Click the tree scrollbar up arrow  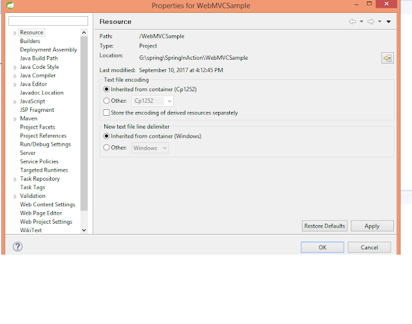[x=84, y=33]
